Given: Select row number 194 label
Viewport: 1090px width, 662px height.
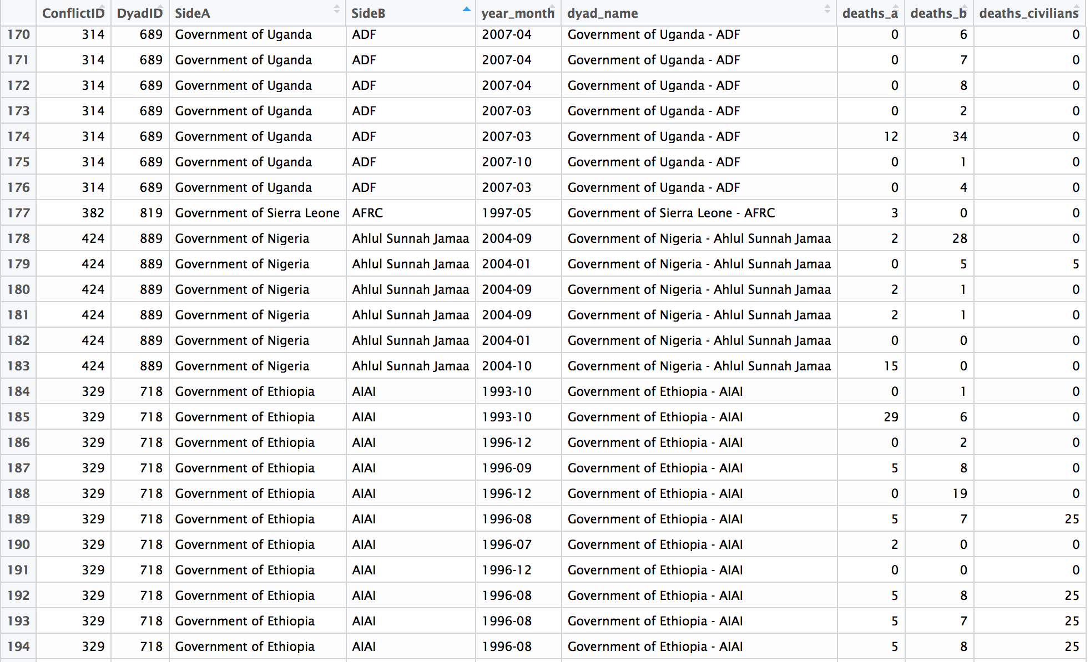Looking at the screenshot, I should pos(18,646).
